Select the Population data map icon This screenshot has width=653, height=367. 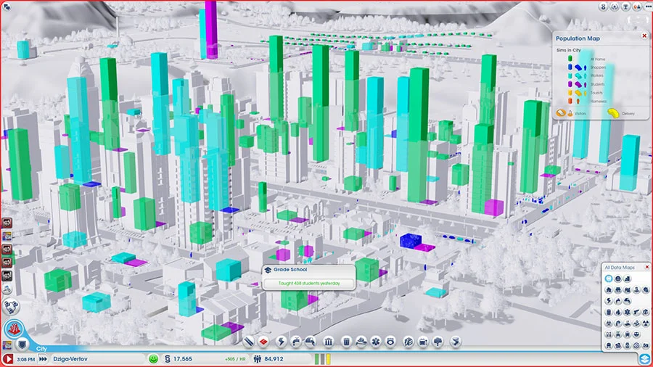coord(609,279)
